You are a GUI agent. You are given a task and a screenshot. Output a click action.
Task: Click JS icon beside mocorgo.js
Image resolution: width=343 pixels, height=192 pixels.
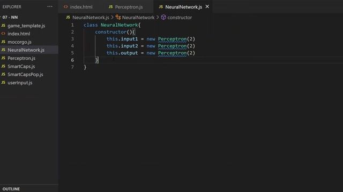coord(3,42)
